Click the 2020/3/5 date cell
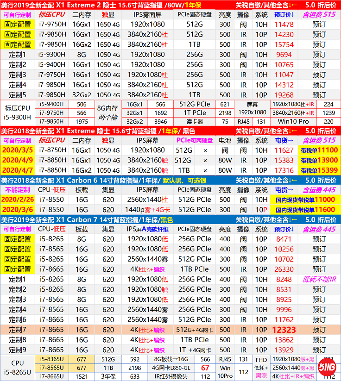The width and height of the screenshot is (341, 381). pyautogui.click(x=18, y=150)
